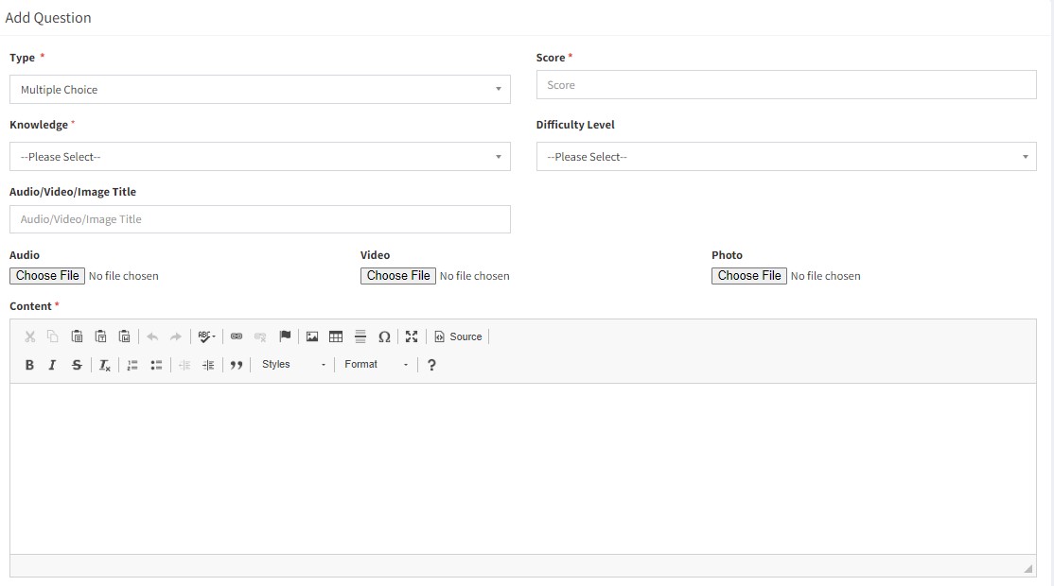Click Choose File under Photo

pyautogui.click(x=748, y=276)
